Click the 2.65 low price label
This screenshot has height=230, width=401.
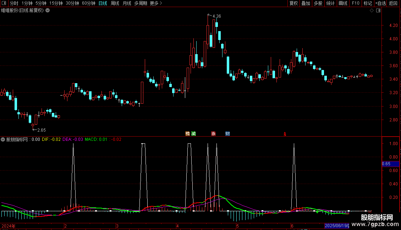(x=42, y=130)
